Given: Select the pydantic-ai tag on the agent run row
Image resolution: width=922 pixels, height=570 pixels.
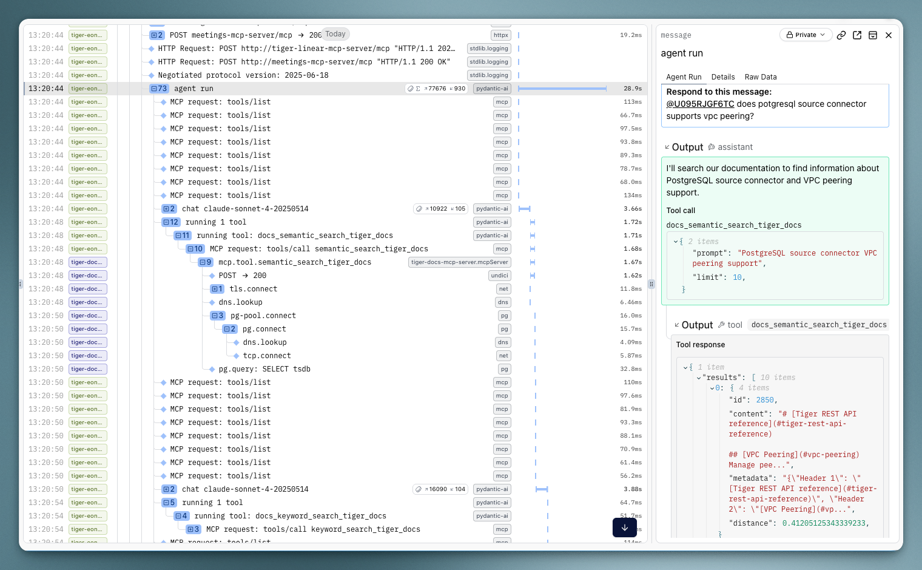Looking at the screenshot, I should (492, 88).
